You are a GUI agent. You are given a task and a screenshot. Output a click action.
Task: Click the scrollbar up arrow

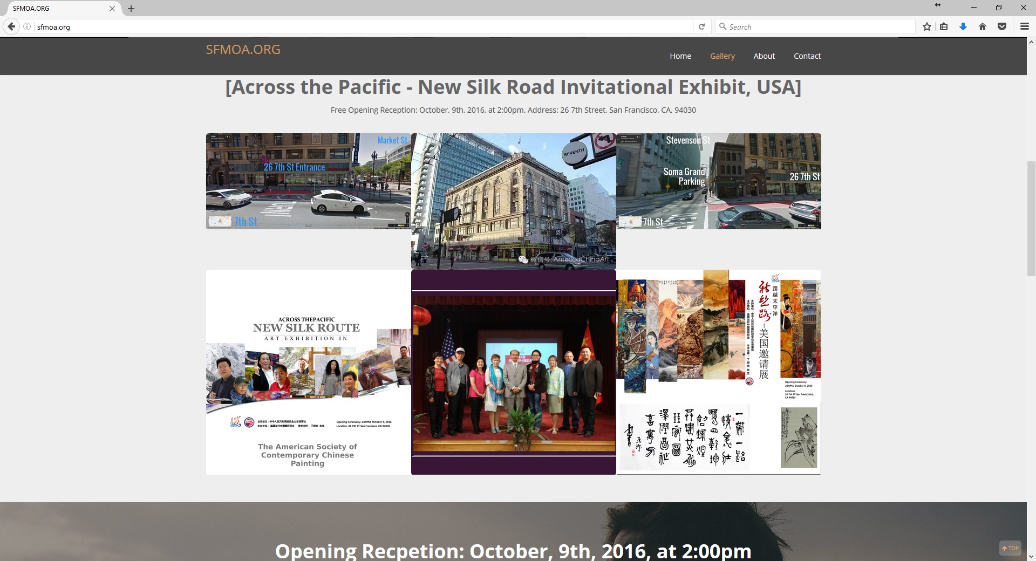click(x=1031, y=42)
